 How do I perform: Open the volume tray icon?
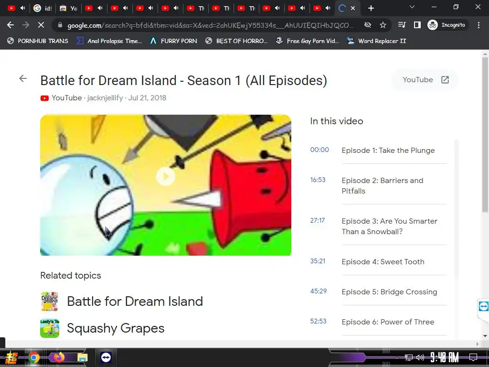coord(420,357)
